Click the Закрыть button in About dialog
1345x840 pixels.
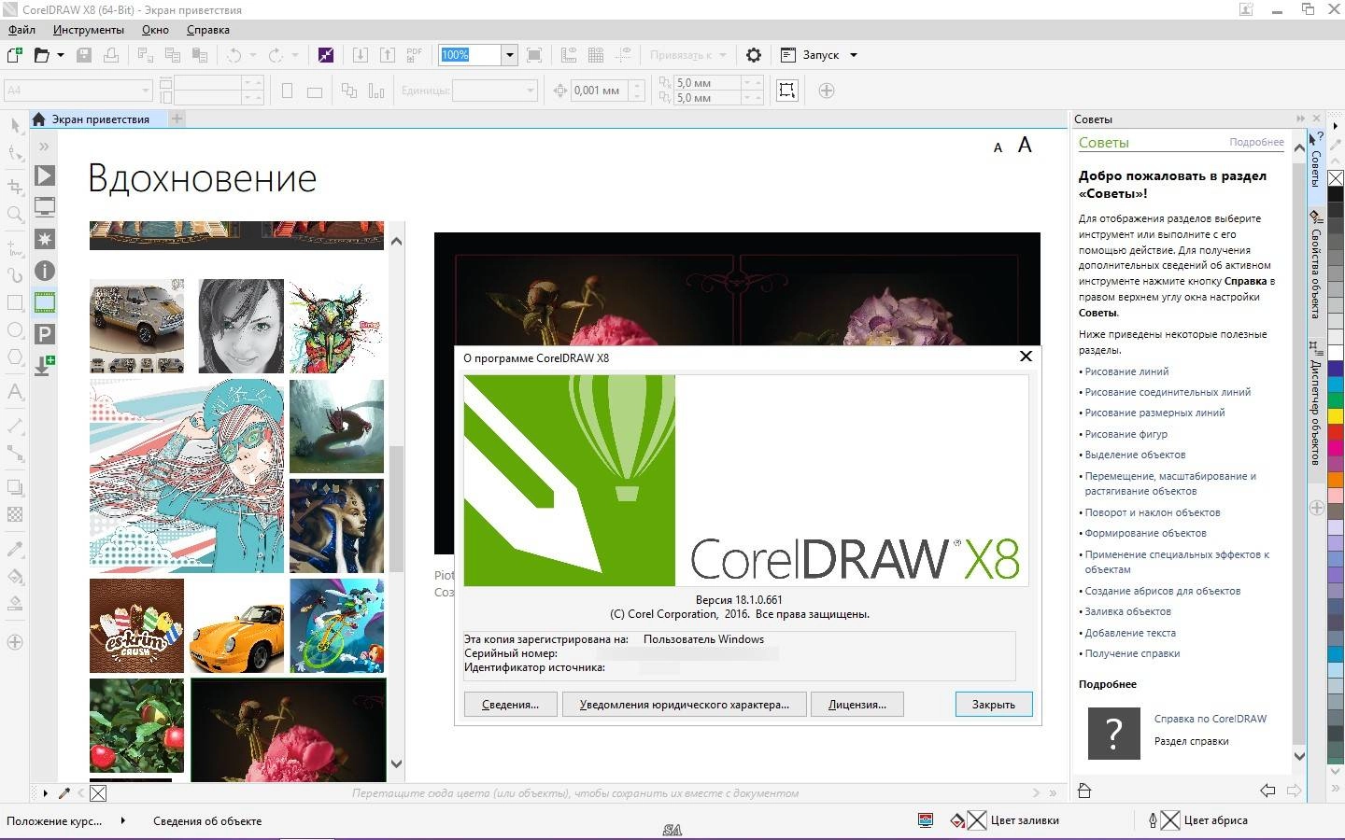993,704
